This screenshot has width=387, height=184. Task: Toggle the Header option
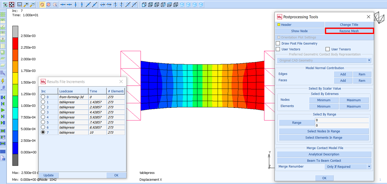[300, 25]
